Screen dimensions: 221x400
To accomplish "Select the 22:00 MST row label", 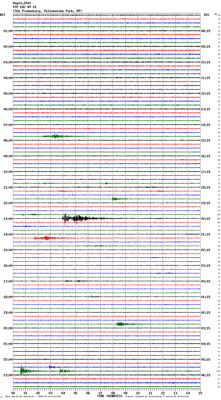I will coord(8,360).
